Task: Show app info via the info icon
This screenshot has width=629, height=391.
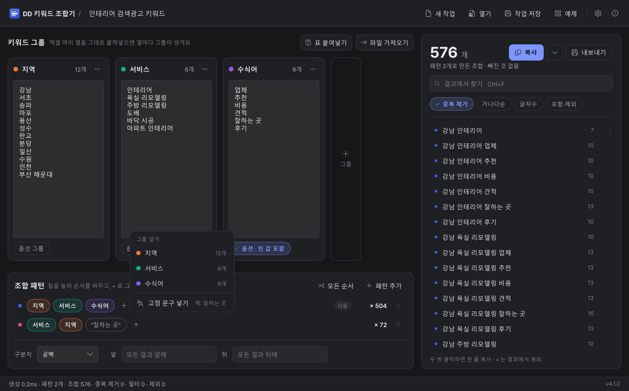Action: [615, 13]
